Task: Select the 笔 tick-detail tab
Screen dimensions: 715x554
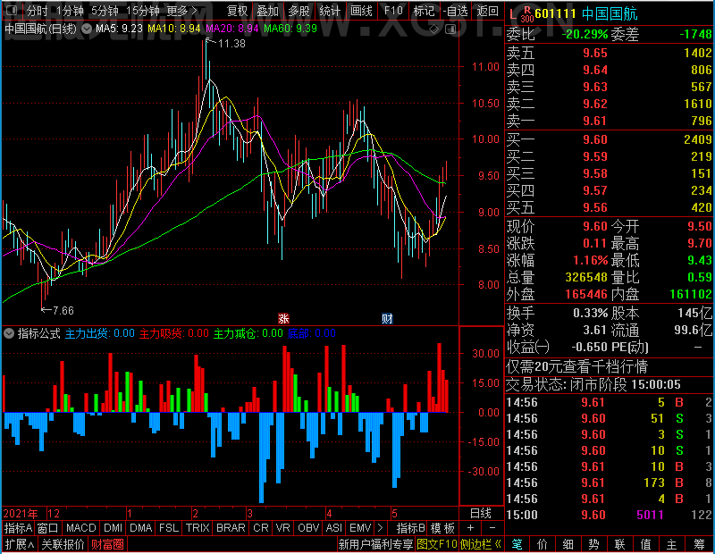Action: click(517, 544)
